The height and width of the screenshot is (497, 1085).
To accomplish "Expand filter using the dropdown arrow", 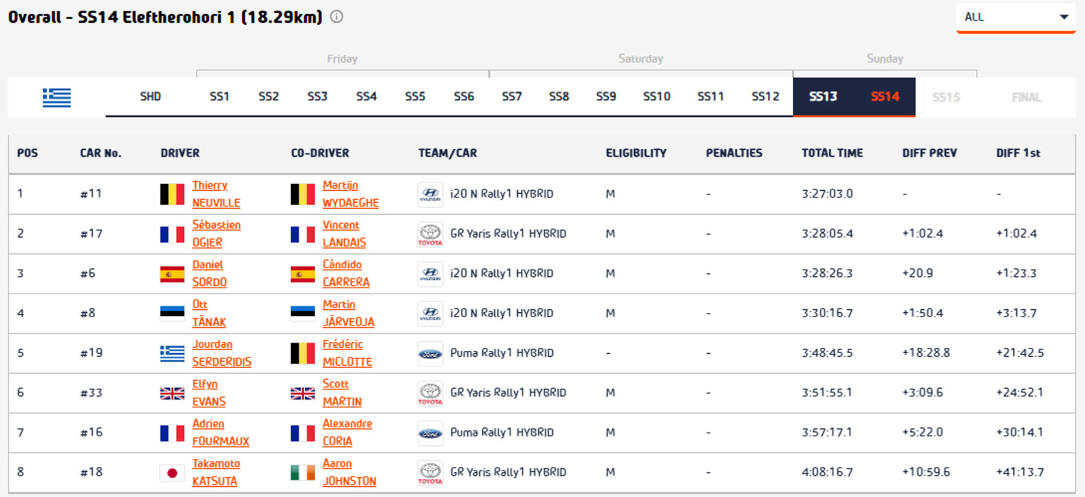I will pos(1064,17).
